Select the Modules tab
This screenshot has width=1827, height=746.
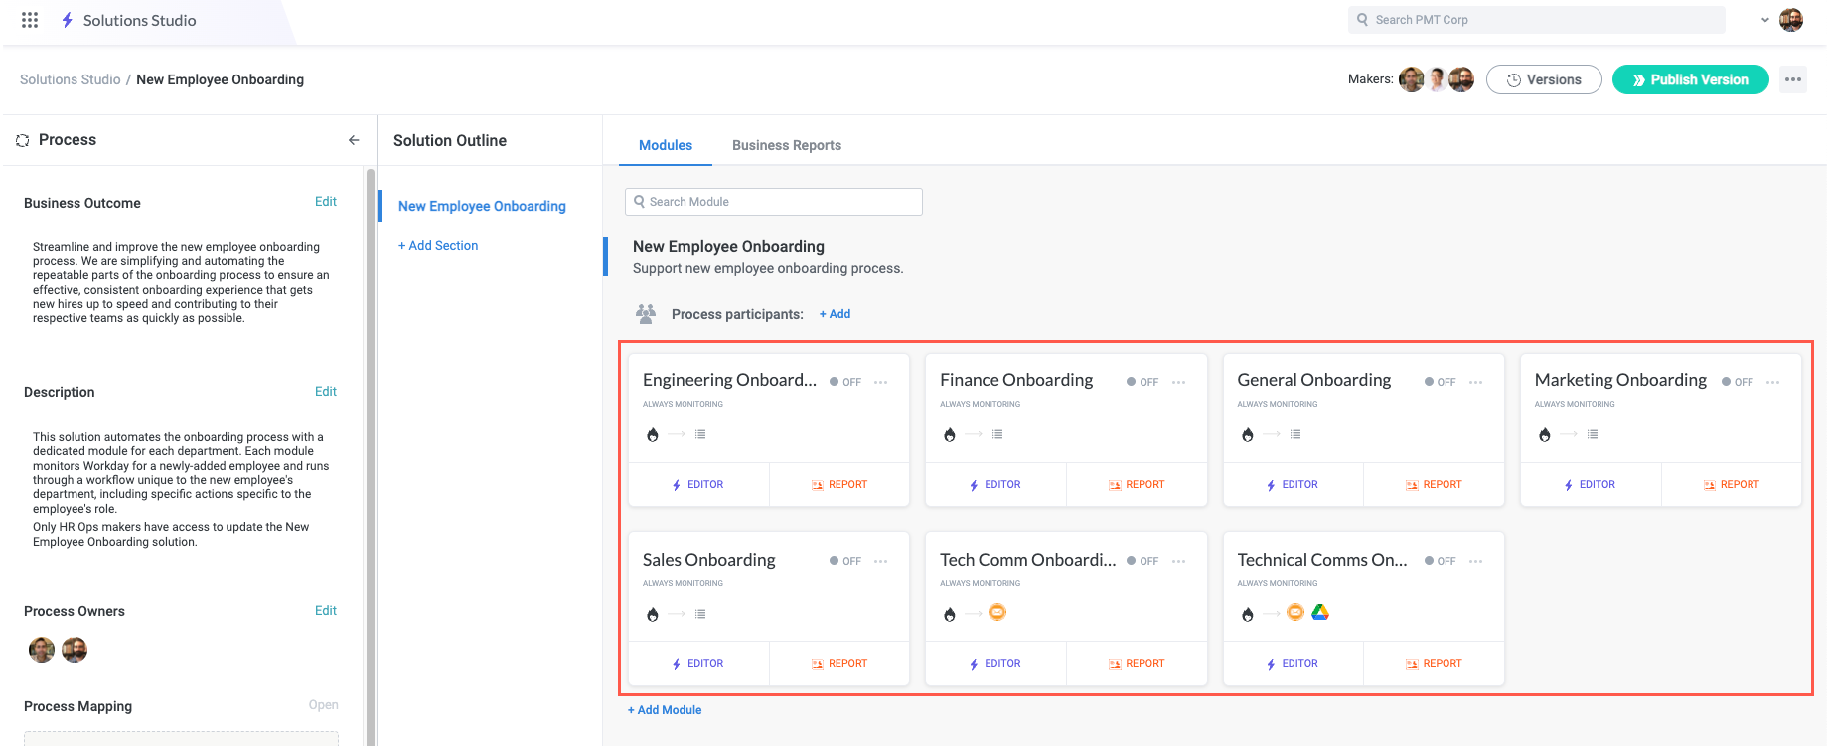(665, 145)
